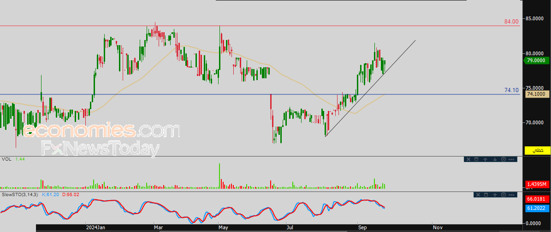
Task: Select the VOL indicator label
Action: pyautogui.click(x=6, y=159)
